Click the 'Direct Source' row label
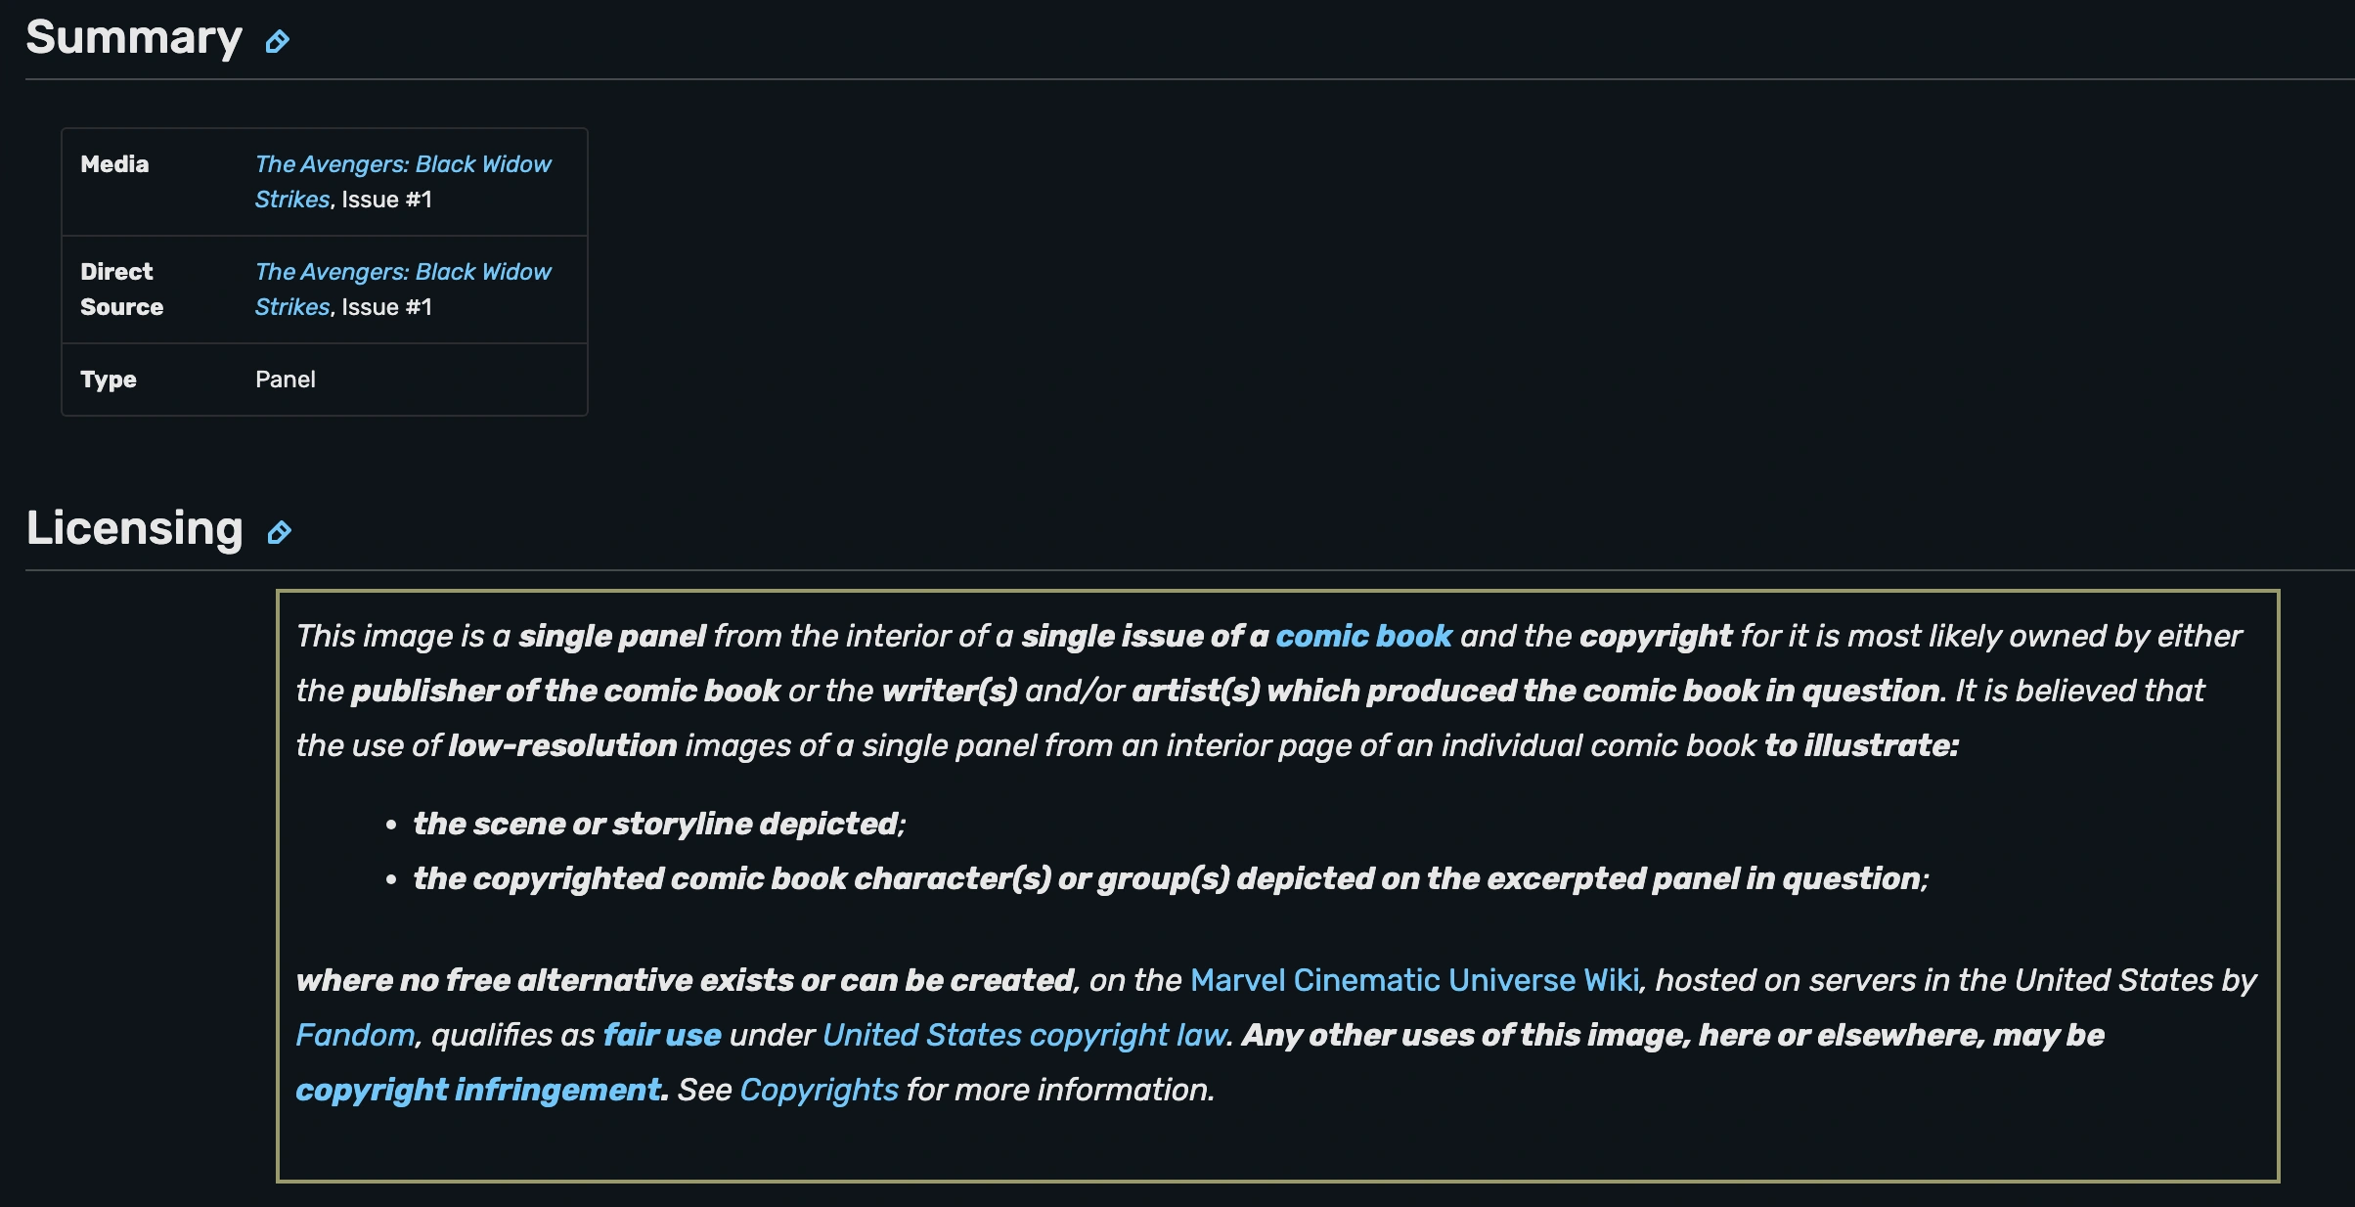 click(x=121, y=290)
